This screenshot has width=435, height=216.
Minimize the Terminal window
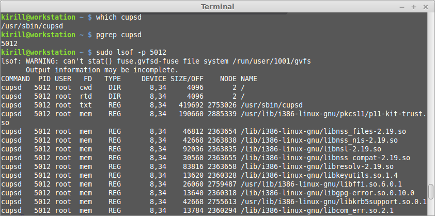tap(402, 7)
